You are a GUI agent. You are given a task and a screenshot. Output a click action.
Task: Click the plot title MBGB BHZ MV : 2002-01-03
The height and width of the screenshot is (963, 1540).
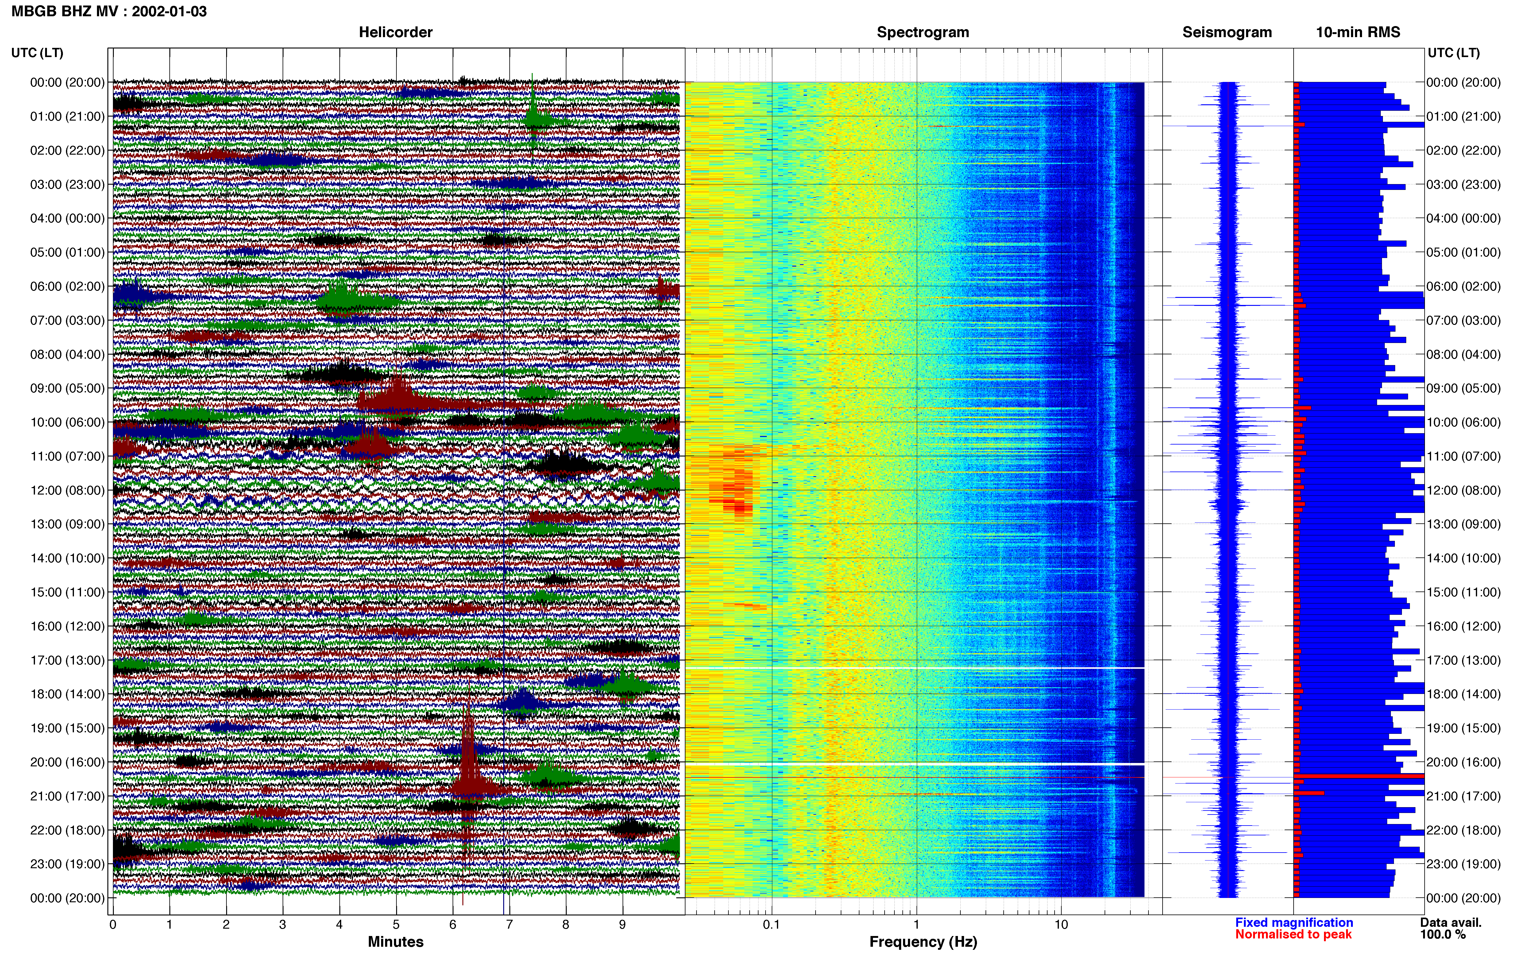[109, 11]
